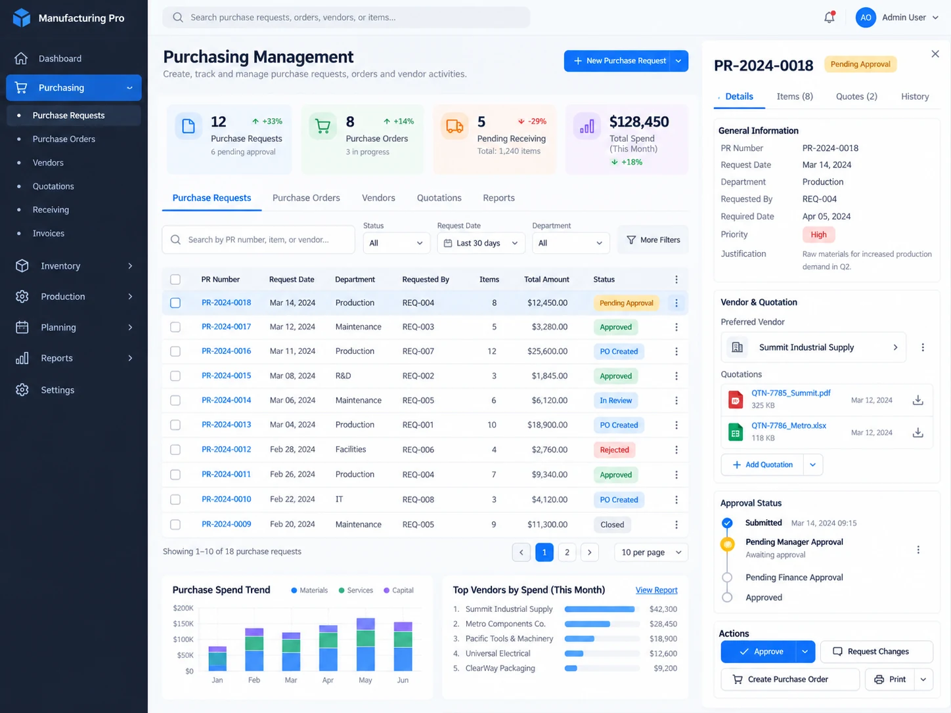Click the Reports bar chart icon in sidebar
The height and width of the screenshot is (713, 951).
[x=22, y=358]
